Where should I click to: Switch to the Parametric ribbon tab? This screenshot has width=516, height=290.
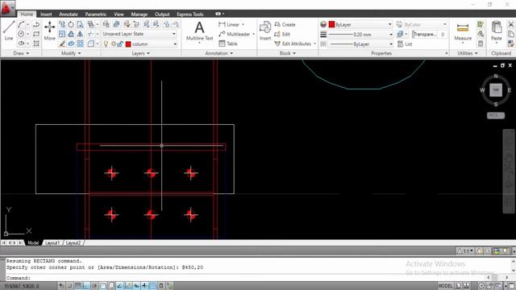(96, 14)
